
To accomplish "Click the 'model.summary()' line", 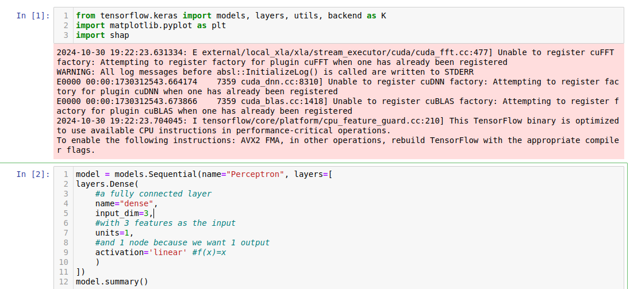I will tap(112, 282).
